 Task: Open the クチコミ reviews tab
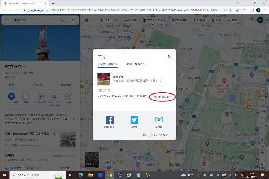(x=38, y=85)
